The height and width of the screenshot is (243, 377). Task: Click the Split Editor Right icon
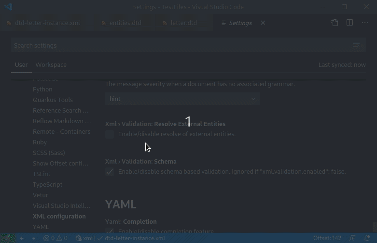[x=350, y=23]
